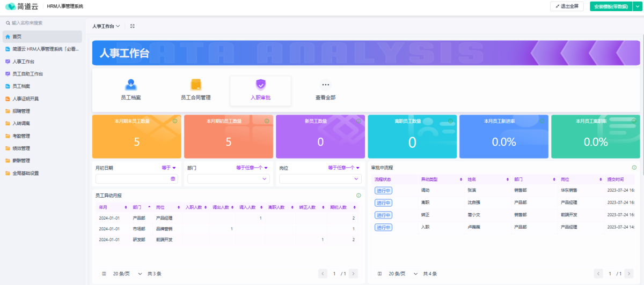Open the 岗位 filter select box
This screenshot has height=285, width=644.
tap(320, 179)
